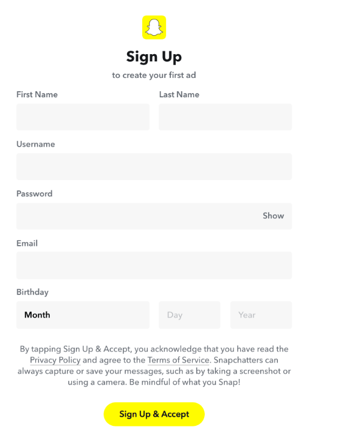The width and height of the screenshot is (338, 441).
Task: Submit with Sign Up & Accept
Action: (154, 414)
